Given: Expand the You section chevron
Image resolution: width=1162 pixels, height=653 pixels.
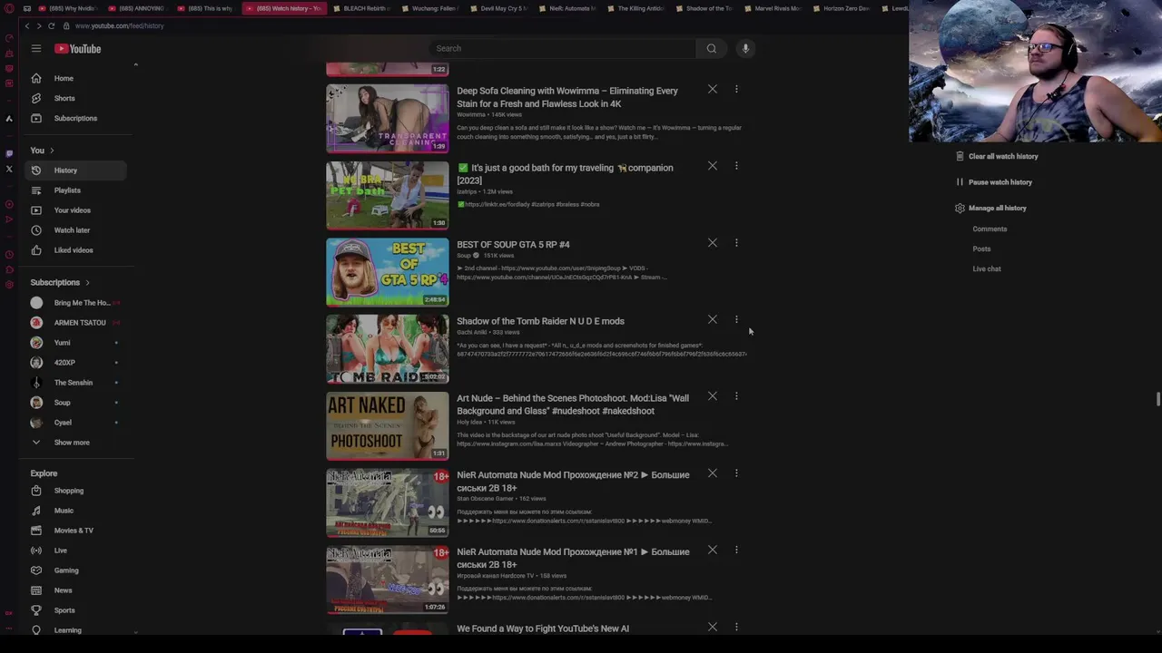Looking at the screenshot, I should pos(52,151).
